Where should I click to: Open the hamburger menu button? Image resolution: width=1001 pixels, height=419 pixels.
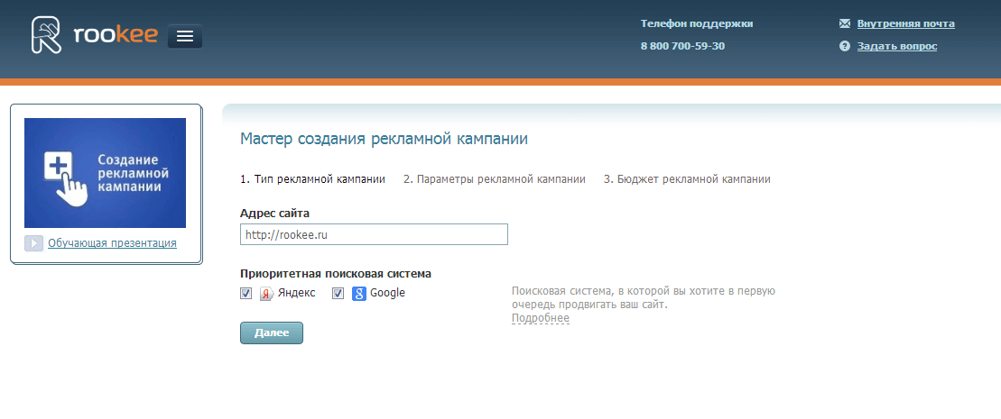[x=185, y=36]
